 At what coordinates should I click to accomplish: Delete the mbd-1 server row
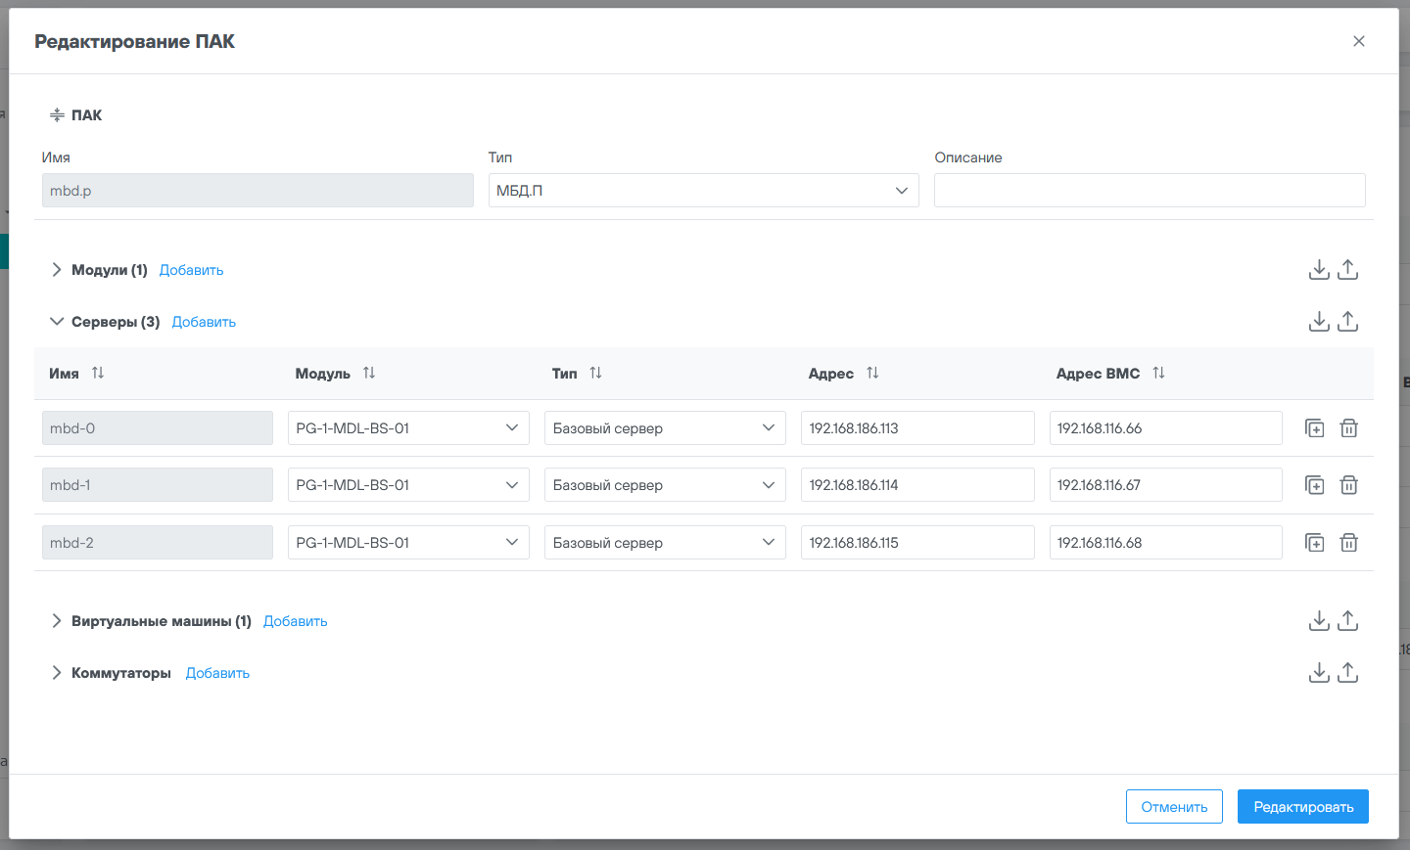1348,485
